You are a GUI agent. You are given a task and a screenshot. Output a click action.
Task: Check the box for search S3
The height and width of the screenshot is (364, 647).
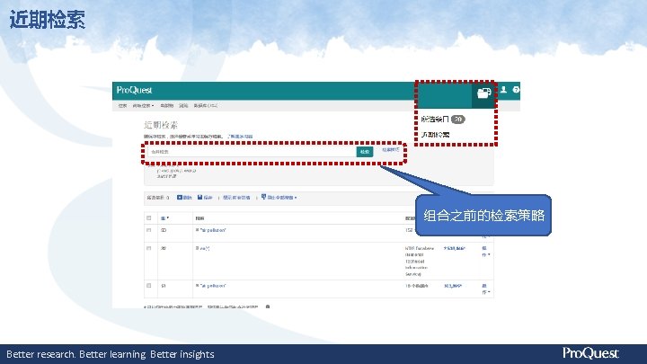(148, 230)
